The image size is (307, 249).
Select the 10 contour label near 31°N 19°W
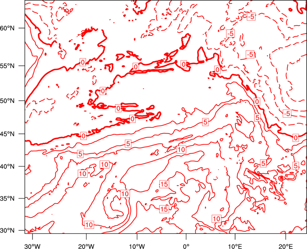click(x=89, y=225)
